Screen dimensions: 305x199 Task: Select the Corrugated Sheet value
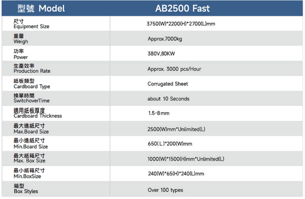point(168,84)
